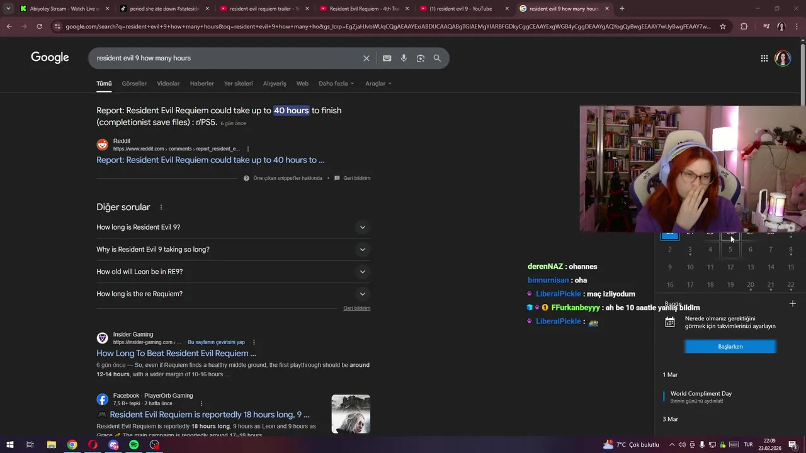Expand 'How long is the re Requiem?'
806x453 pixels.
click(x=233, y=294)
